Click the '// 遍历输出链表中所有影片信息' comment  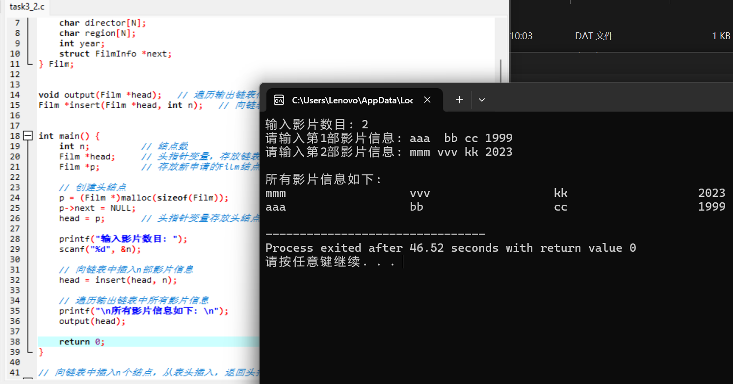click(134, 300)
